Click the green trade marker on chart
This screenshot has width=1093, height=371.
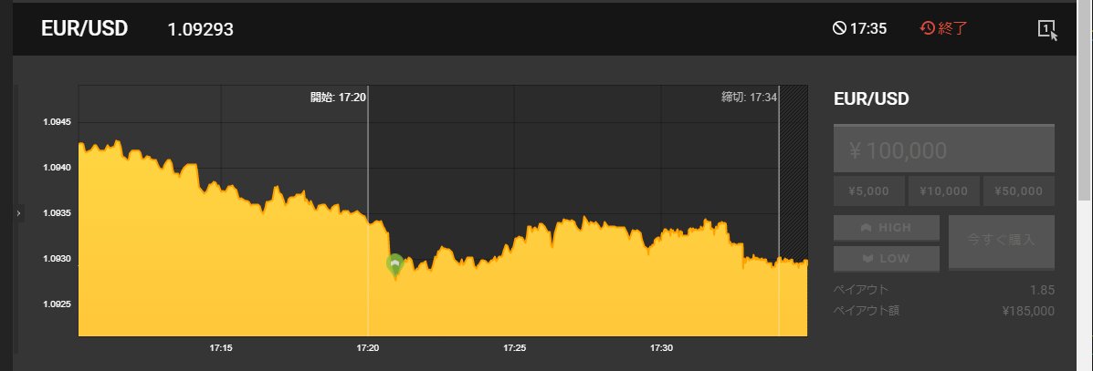click(x=395, y=264)
